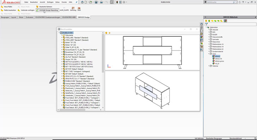Viewport: 257px width, 140px height.
Task: Click appearances color-ball icon on side strip
Action: (x=202, y=37)
